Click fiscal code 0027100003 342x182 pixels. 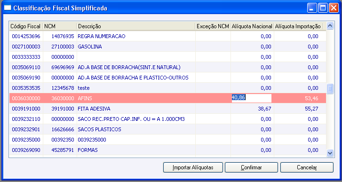[x=26, y=47]
